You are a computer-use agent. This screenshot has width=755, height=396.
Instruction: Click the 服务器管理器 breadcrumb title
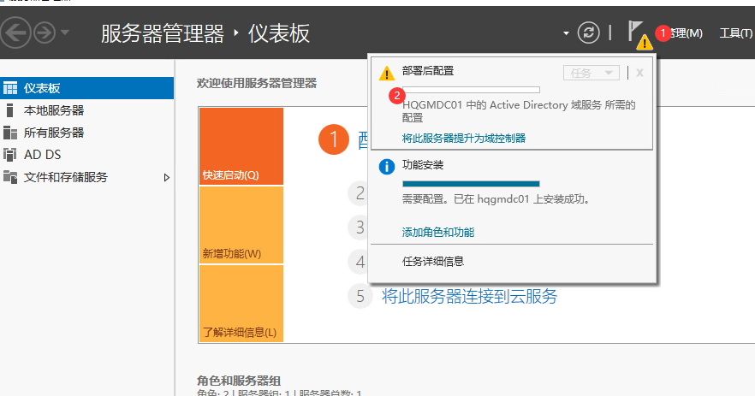pos(163,33)
